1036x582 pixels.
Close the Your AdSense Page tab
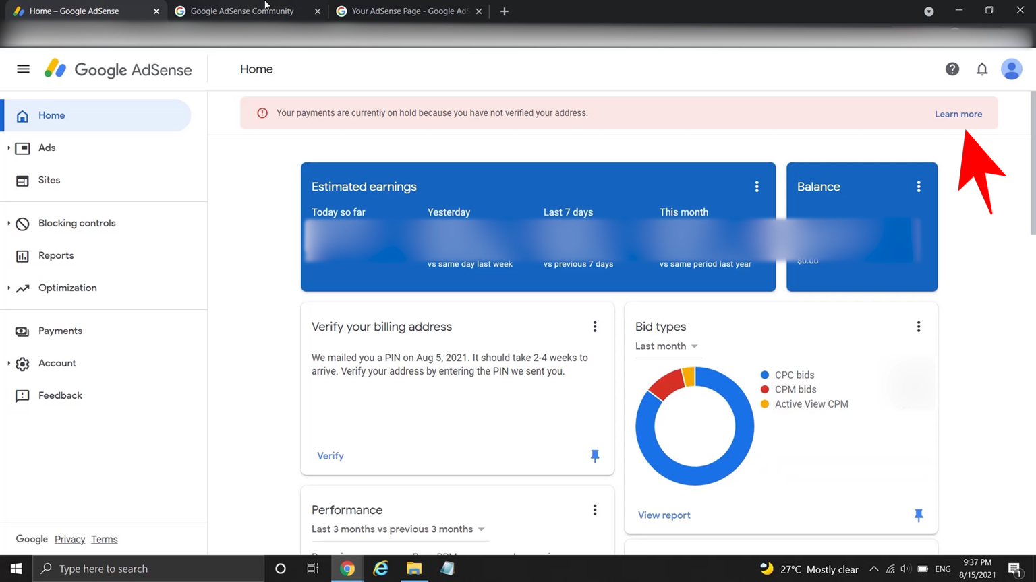point(479,11)
